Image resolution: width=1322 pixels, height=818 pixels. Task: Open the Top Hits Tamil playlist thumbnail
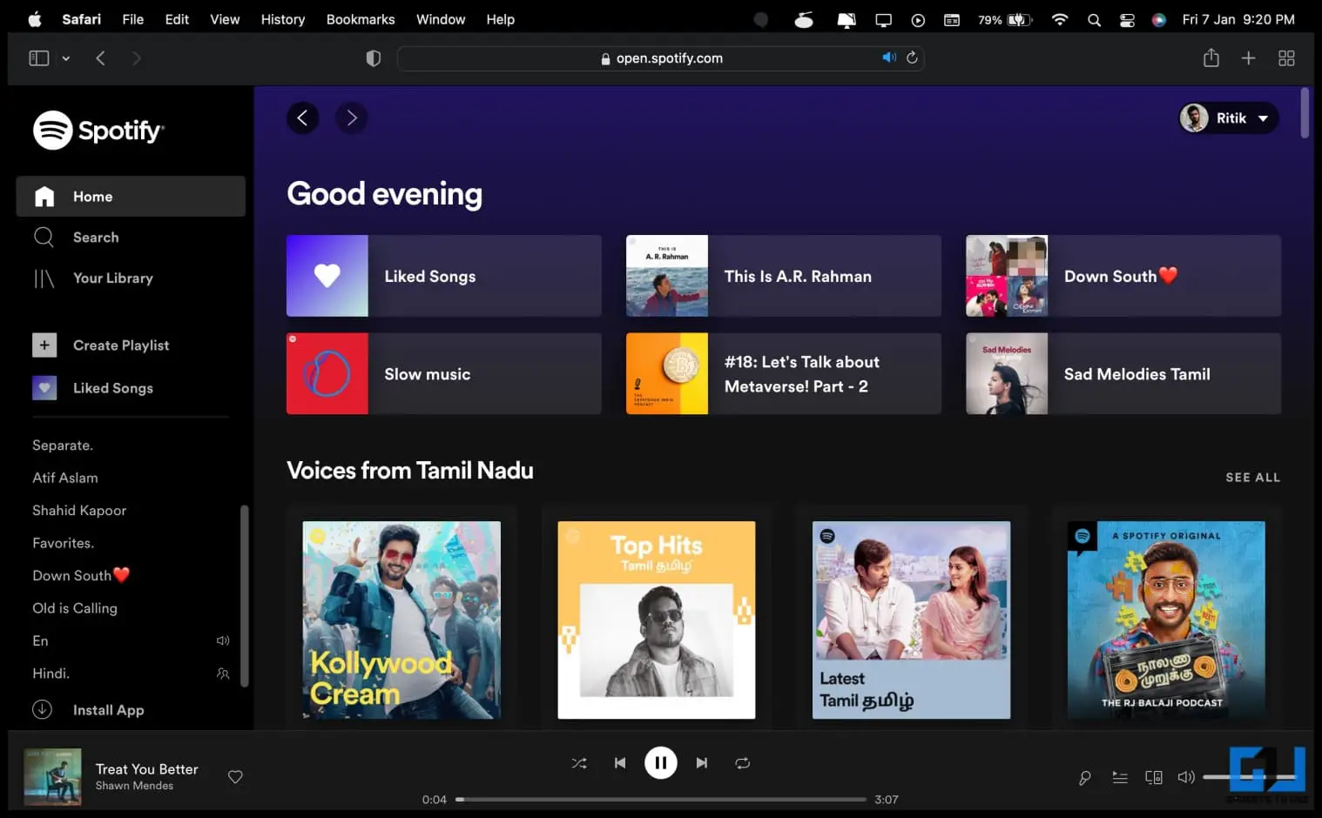(657, 620)
